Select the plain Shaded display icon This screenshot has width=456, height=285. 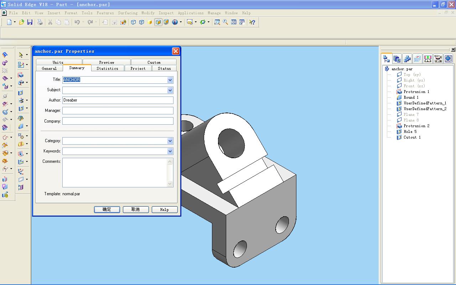150,22
